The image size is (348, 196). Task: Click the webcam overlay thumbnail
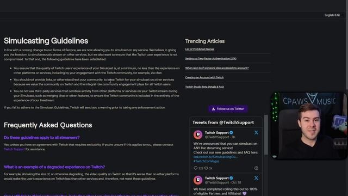(x=309, y=126)
